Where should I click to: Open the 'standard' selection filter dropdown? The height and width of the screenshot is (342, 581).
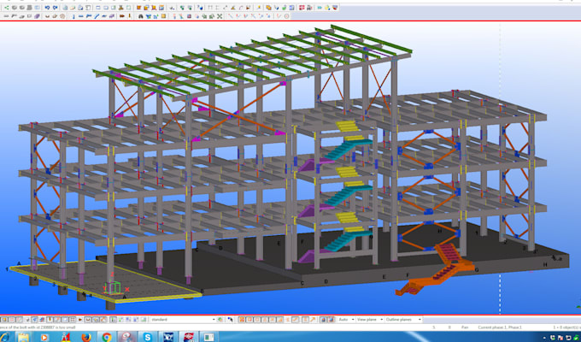(x=182, y=319)
